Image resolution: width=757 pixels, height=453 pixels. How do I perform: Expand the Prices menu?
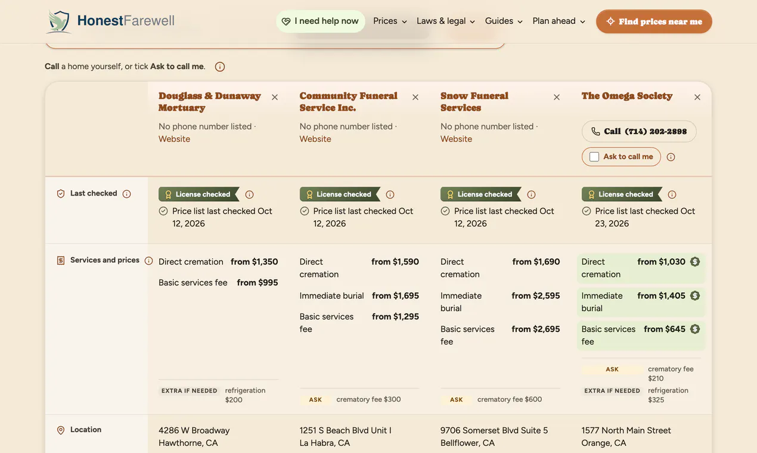point(390,21)
